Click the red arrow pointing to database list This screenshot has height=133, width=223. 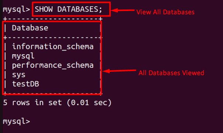119,71
